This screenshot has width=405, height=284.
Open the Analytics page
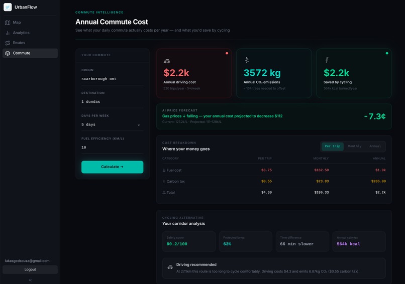point(30,33)
